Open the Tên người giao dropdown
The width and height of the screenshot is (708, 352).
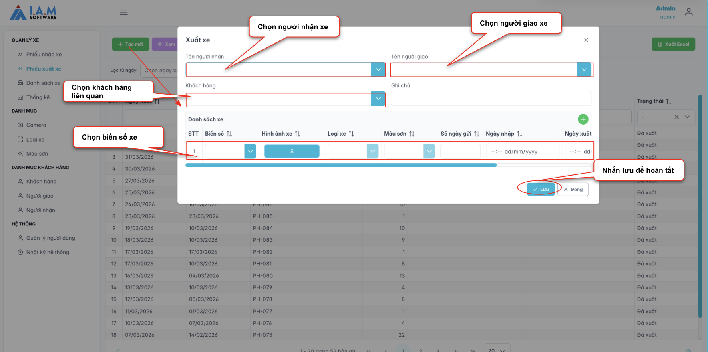coord(584,70)
